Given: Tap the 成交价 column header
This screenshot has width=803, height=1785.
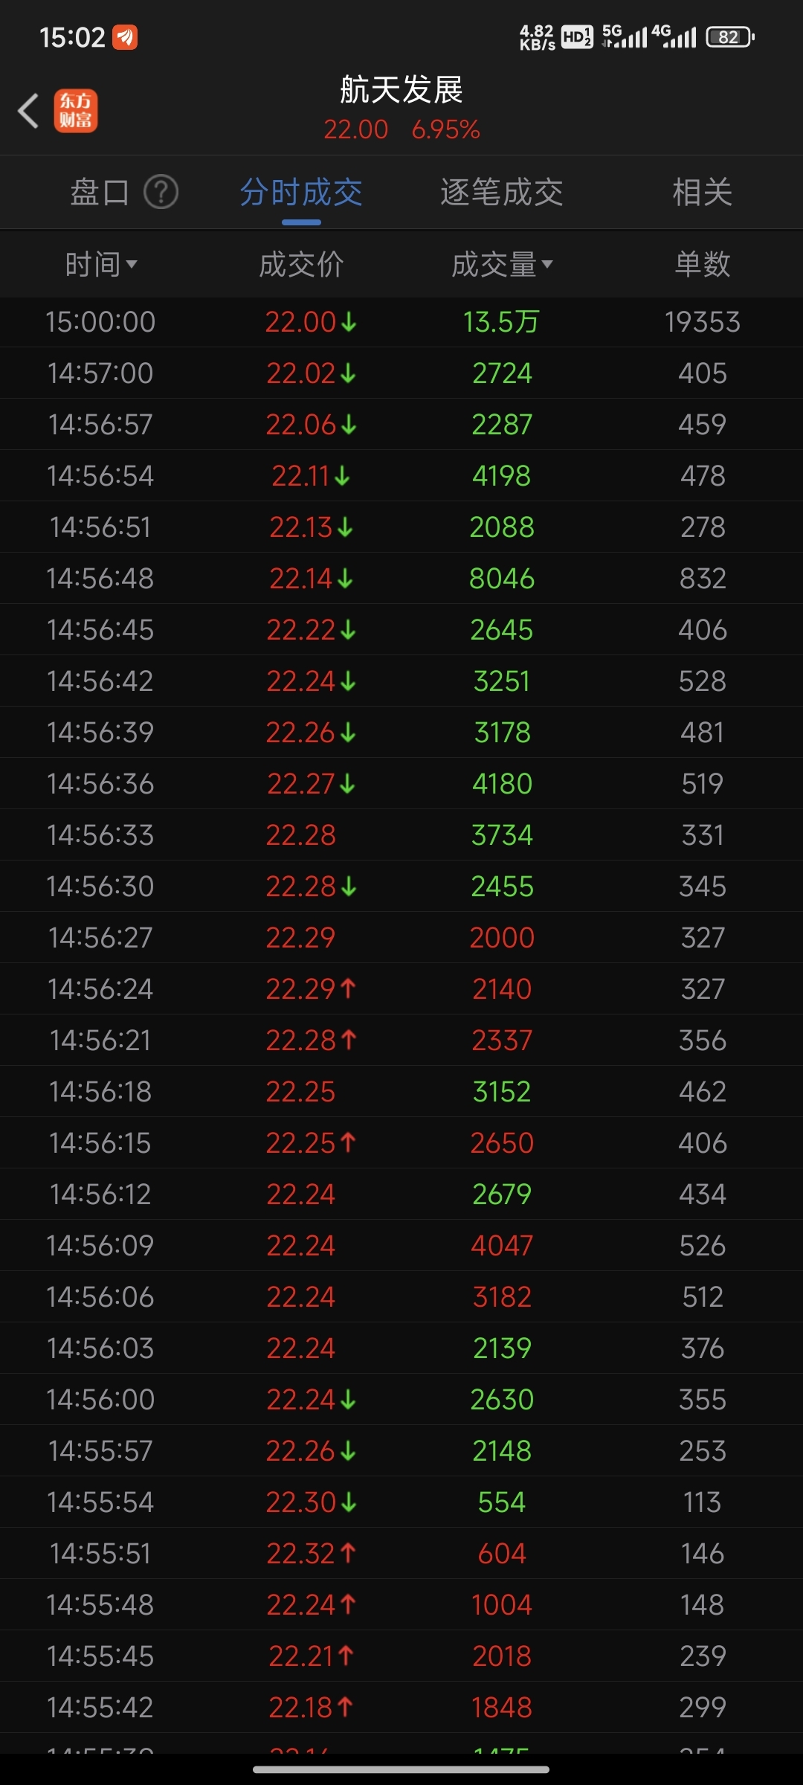Looking at the screenshot, I should [x=301, y=264].
